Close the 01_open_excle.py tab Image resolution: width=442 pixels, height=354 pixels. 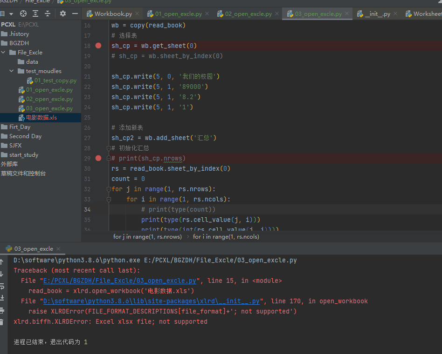[x=207, y=13]
